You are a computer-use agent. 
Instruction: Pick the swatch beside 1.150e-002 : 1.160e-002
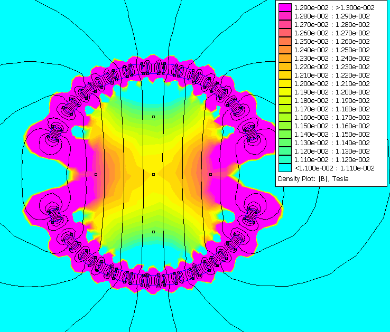(285, 126)
